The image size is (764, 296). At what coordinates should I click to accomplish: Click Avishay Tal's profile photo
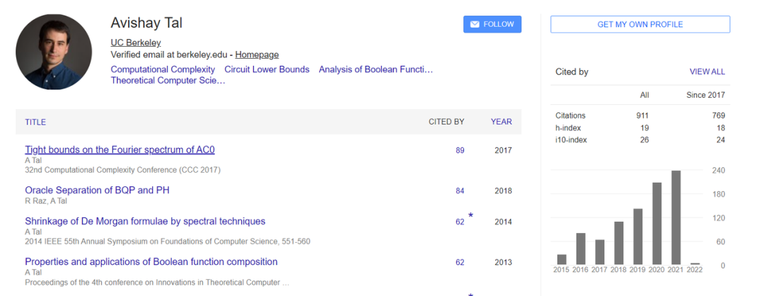[54, 52]
